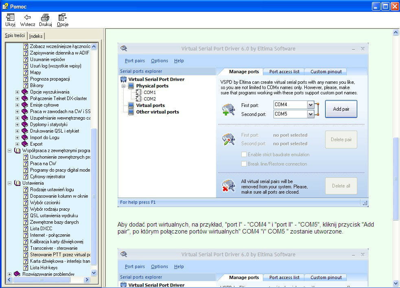
Task: Expand the Praca w zawodach na CW node
Action: (x=17, y=111)
